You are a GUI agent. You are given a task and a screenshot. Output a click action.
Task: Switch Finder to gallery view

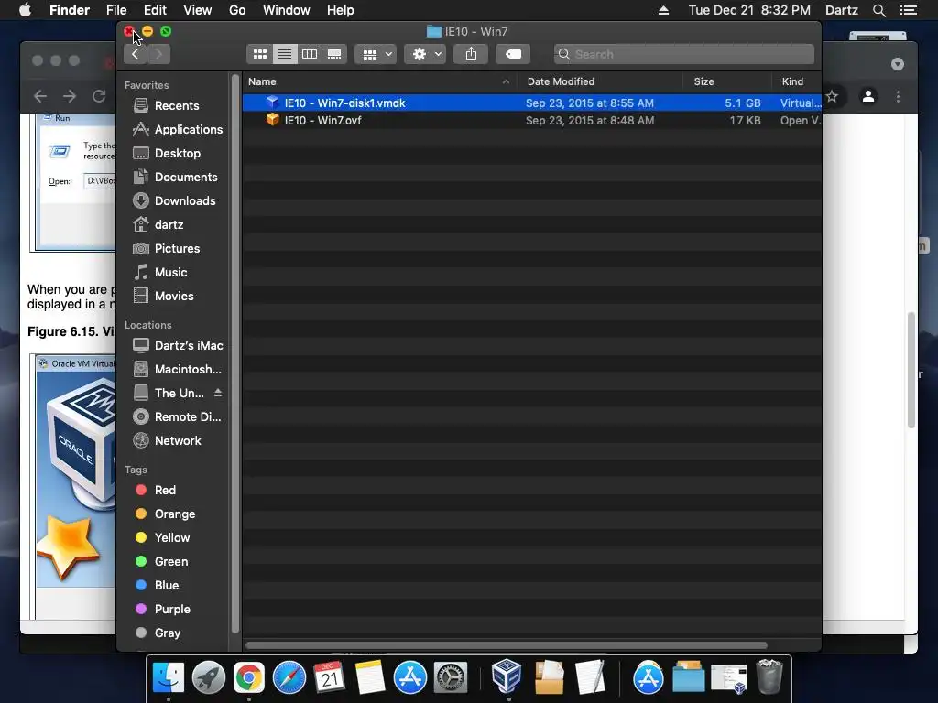coord(334,54)
